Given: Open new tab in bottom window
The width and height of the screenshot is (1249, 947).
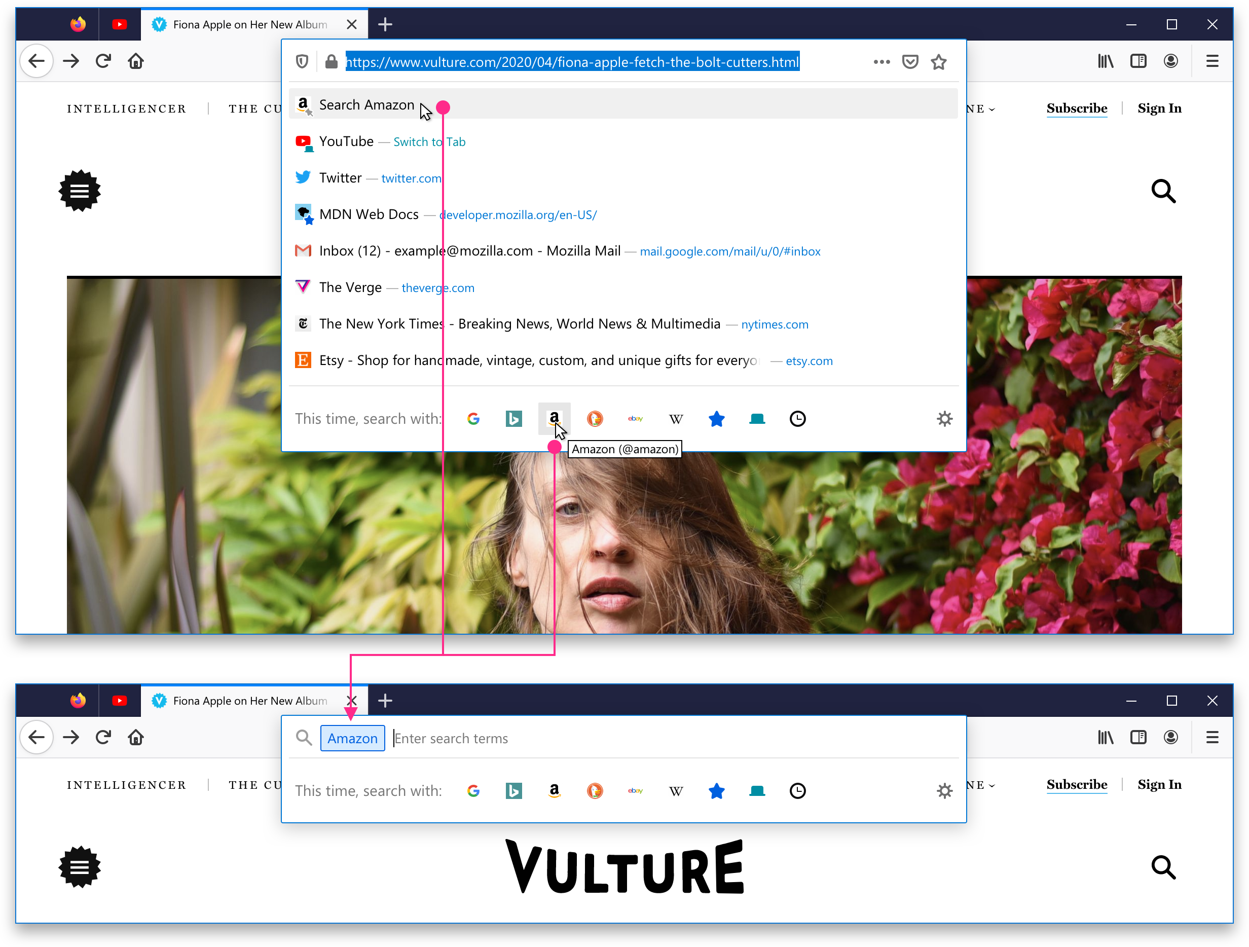Looking at the screenshot, I should click(385, 701).
